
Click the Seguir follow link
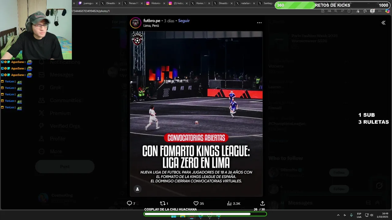click(x=184, y=21)
